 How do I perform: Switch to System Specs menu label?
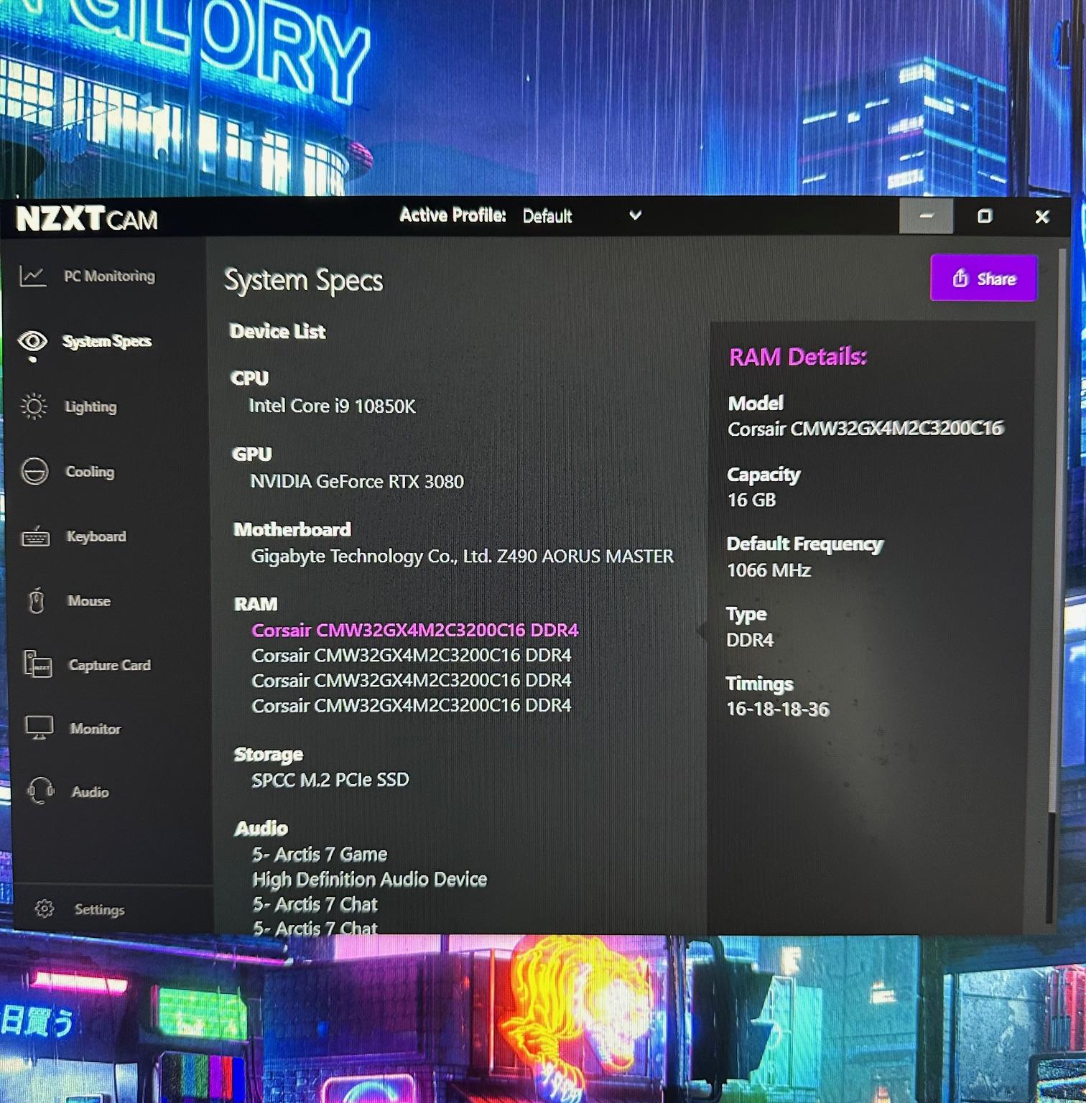pyautogui.click(x=106, y=341)
